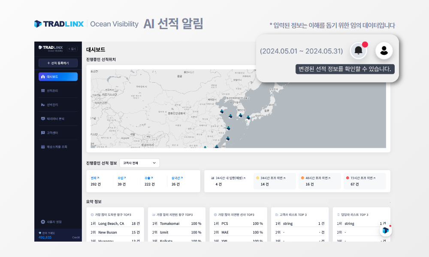Click the 18 건 count for Long Beach
The width and height of the screenshot is (429, 257).
[x=136, y=224]
